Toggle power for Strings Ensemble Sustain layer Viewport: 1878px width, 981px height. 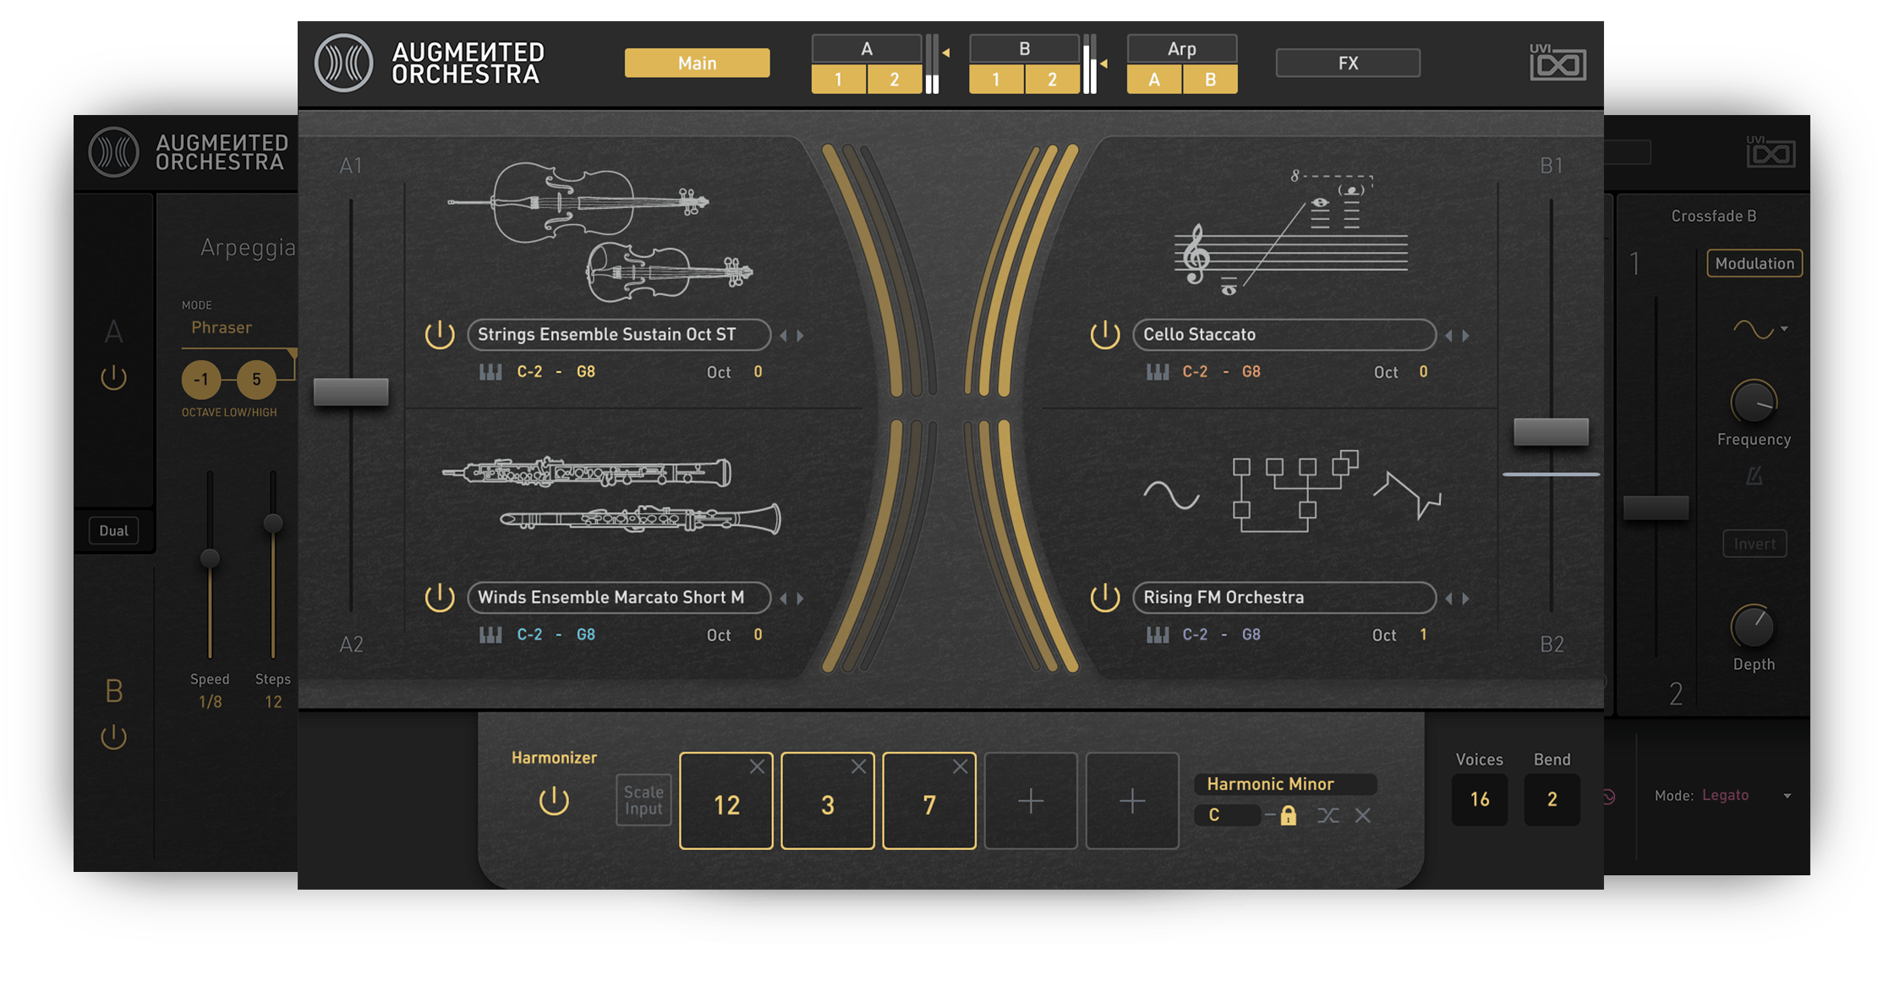440,335
